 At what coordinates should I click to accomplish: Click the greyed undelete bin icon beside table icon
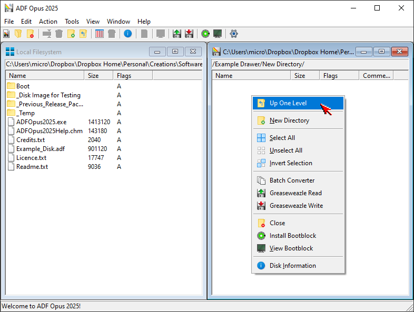click(x=112, y=34)
